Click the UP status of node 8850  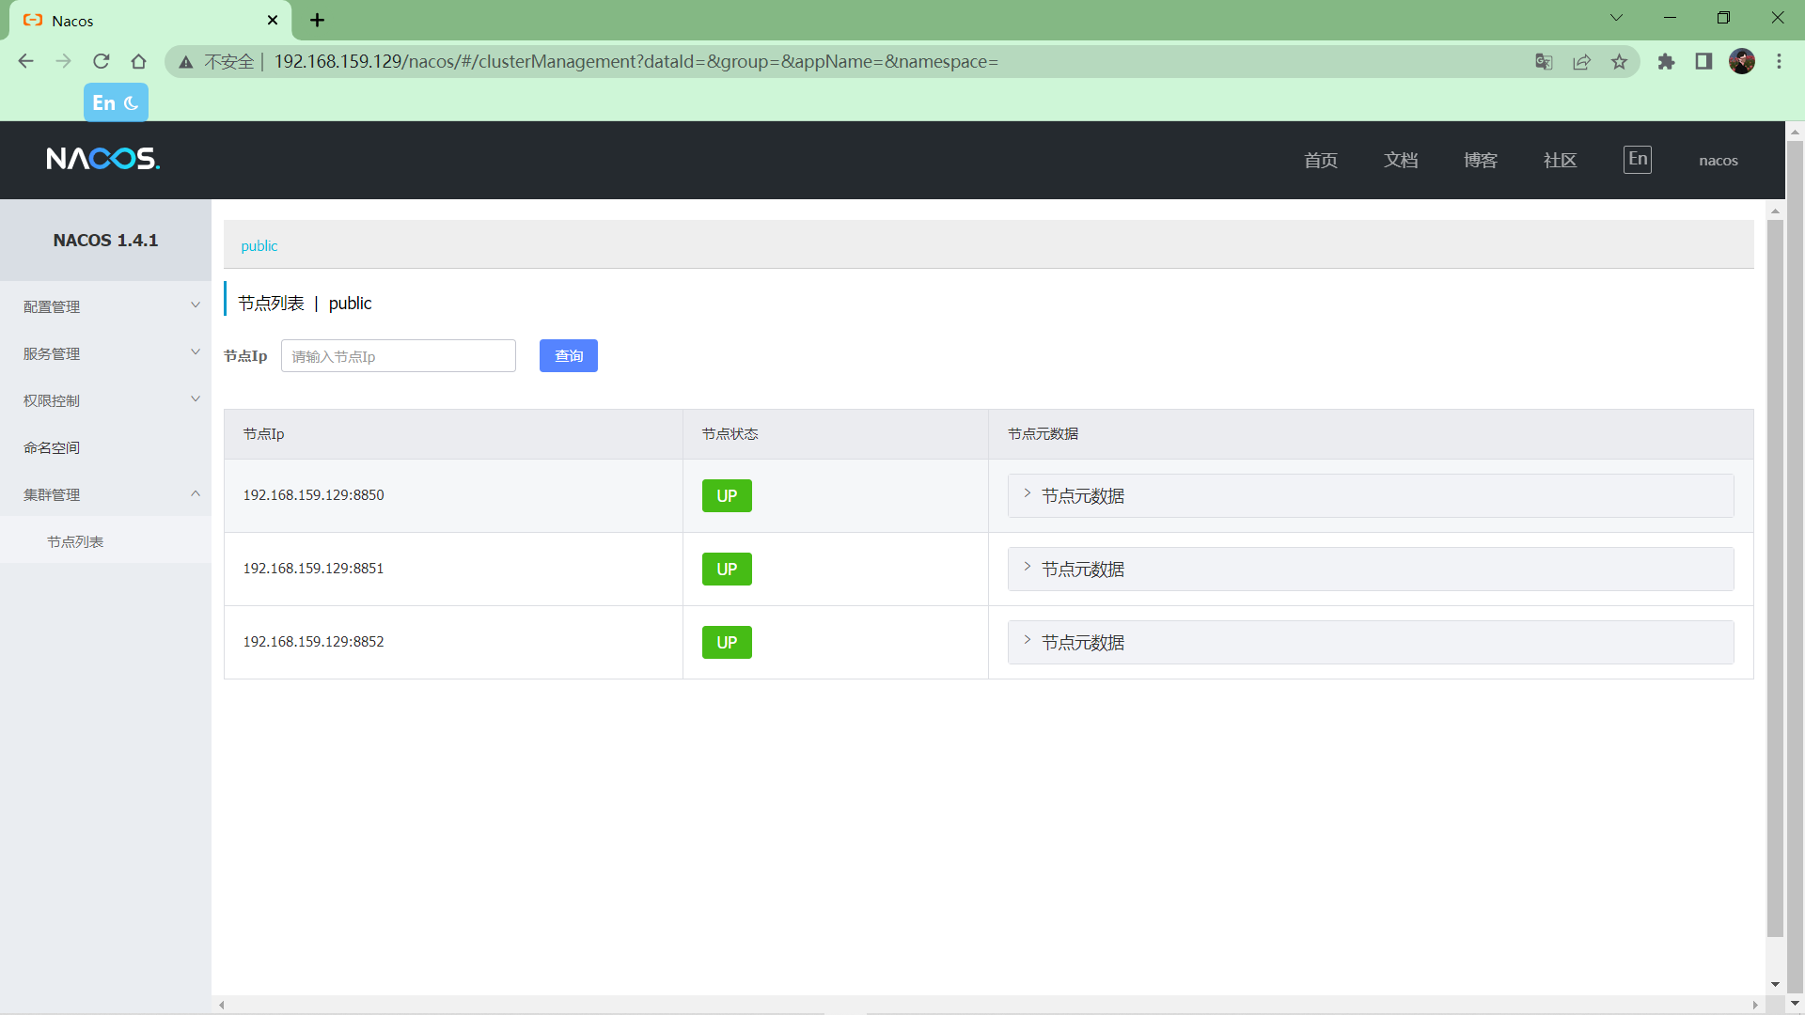(727, 496)
